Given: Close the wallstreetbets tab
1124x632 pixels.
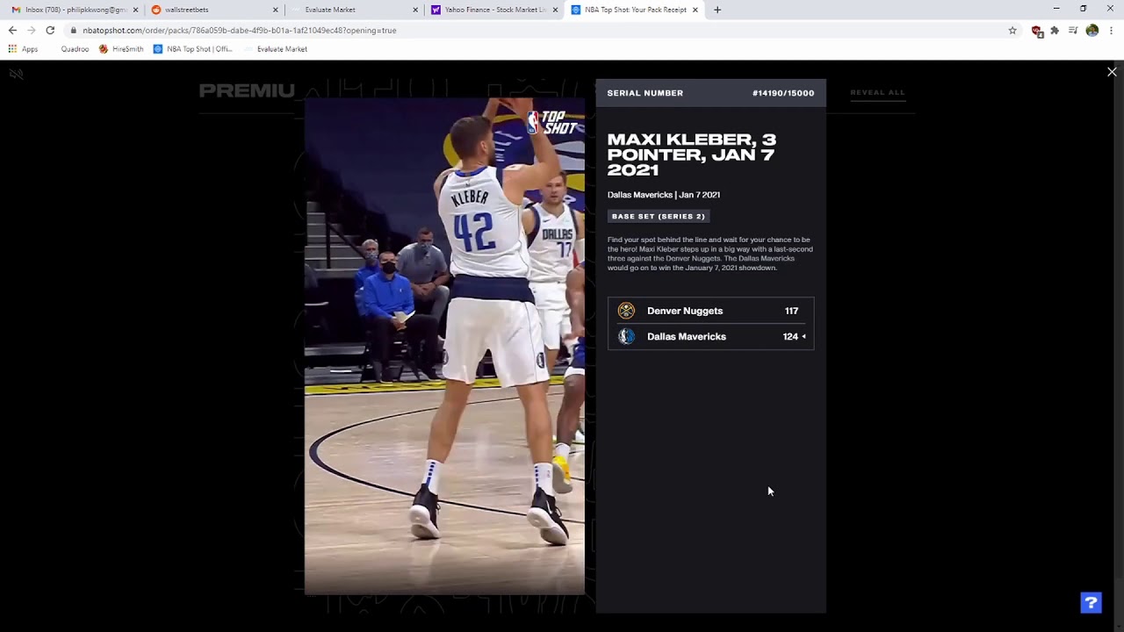Looking at the screenshot, I should [x=275, y=10].
